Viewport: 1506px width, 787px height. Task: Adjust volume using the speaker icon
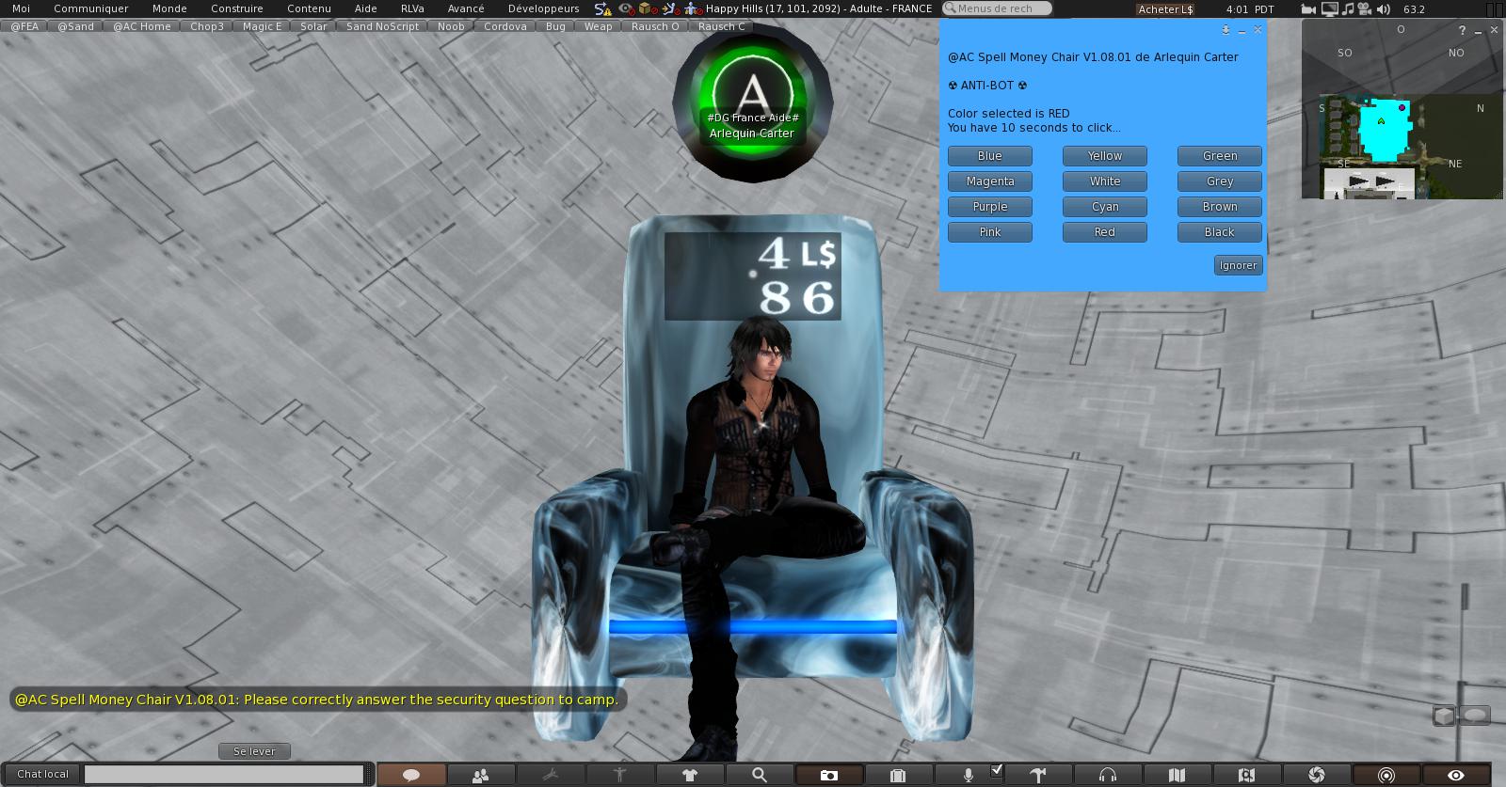[x=1383, y=9]
